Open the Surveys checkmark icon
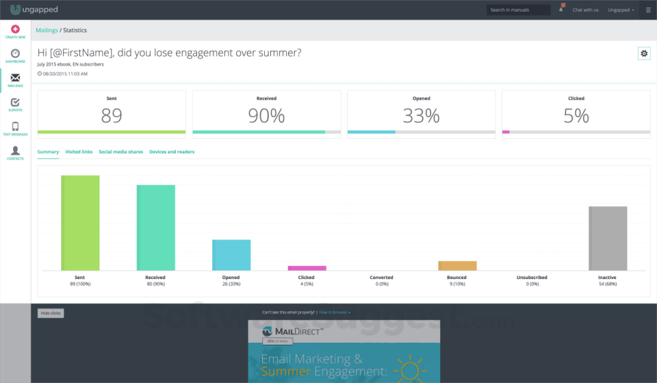 pos(15,102)
